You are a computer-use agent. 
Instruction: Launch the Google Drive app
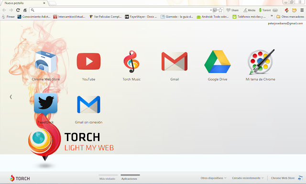pyautogui.click(x=218, y=61)
